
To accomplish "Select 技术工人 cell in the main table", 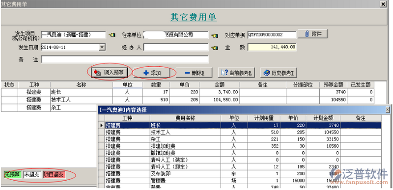I will point(82,100).
